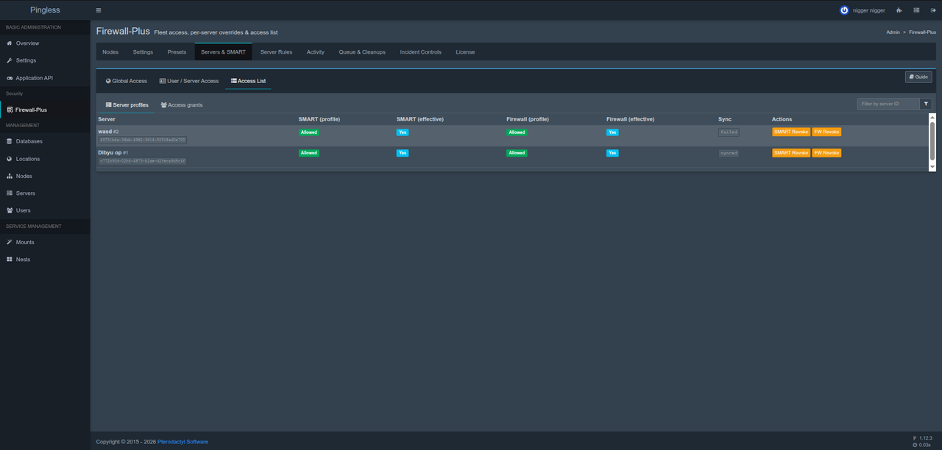Switch to the Server Rules tab

[276, 52]
